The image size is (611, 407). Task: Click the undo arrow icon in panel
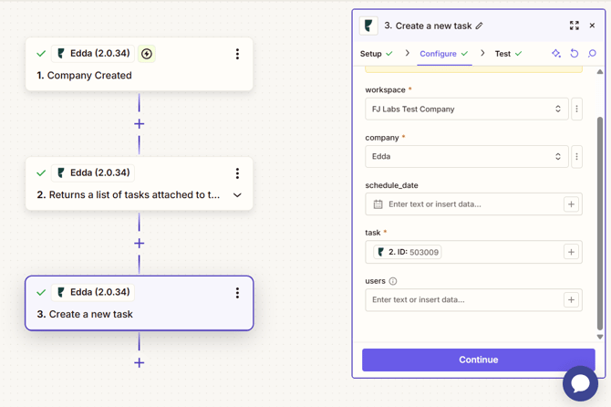(575, 54)
